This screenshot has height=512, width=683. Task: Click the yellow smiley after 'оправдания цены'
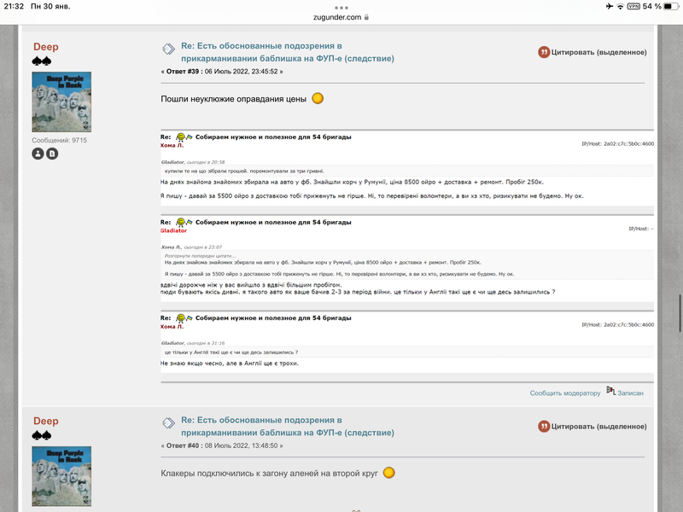point(318,98)
